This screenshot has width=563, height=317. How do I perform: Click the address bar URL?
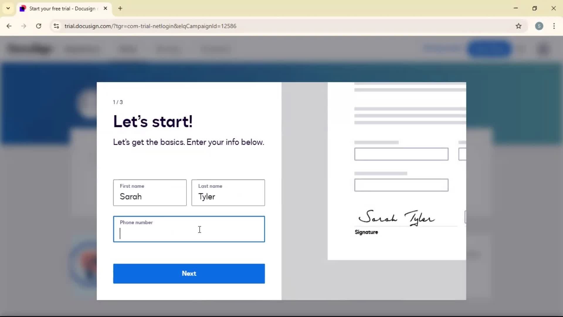click(150, 26)
